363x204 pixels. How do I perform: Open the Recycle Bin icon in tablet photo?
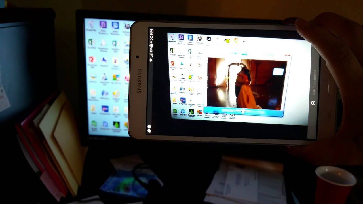[171, 37]
